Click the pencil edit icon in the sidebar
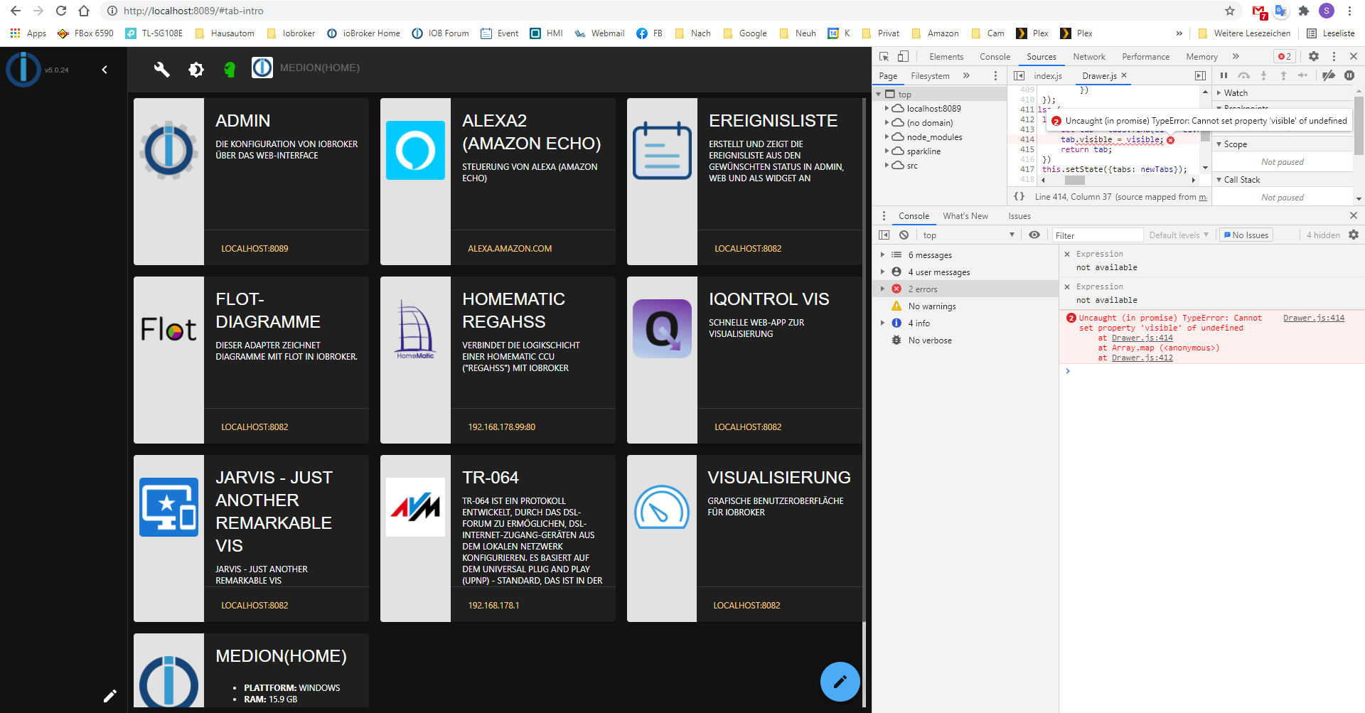Viewport: 1365px width, 713px height. pos(110,696)
